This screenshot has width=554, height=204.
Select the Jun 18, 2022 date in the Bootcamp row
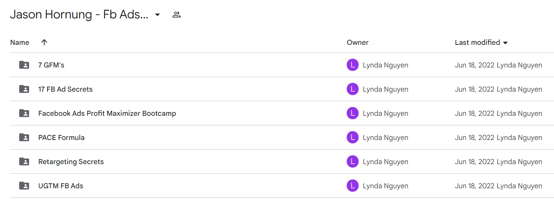click(x=475, y=113)
